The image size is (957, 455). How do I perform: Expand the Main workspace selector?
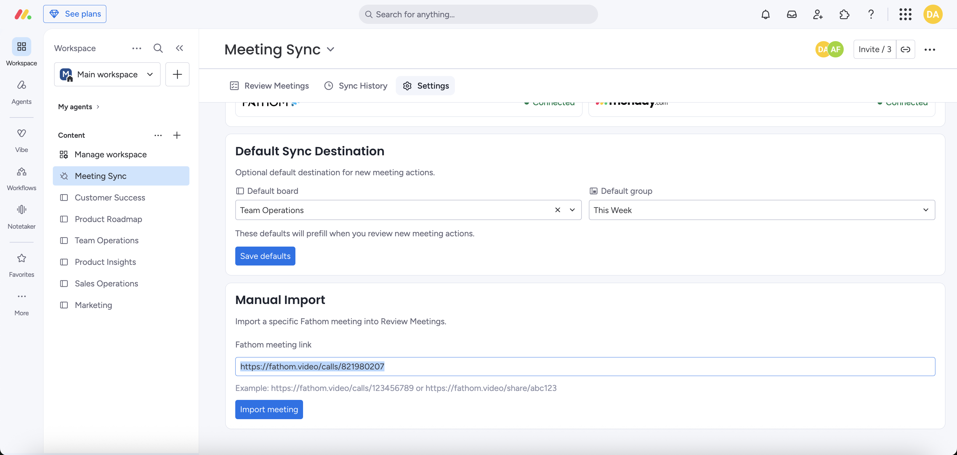pyautogui.click(x=107, y=74)
